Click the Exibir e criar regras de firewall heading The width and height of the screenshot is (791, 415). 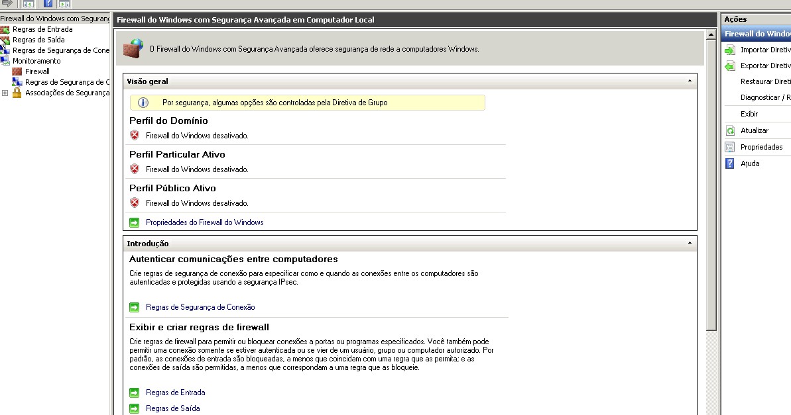[199, 327]
